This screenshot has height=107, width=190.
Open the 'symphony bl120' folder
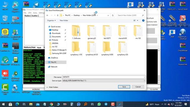point(92,48)
